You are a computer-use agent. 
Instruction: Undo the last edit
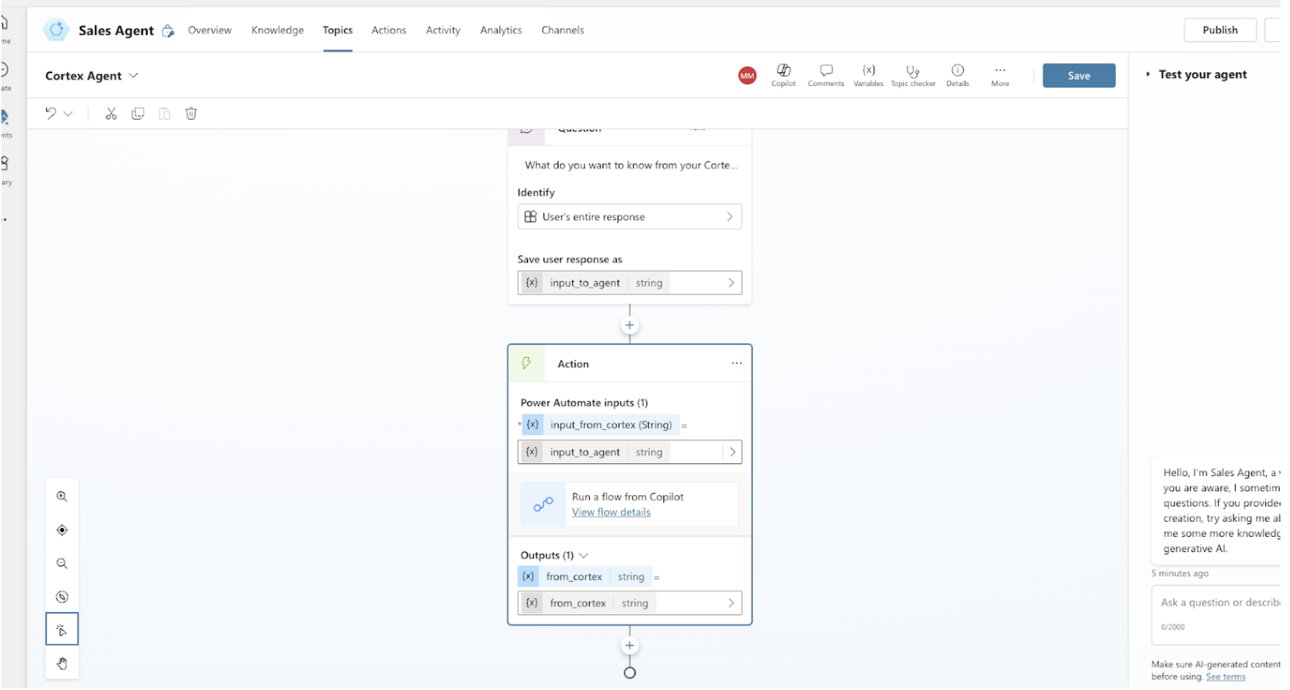[x=51, y=113]
